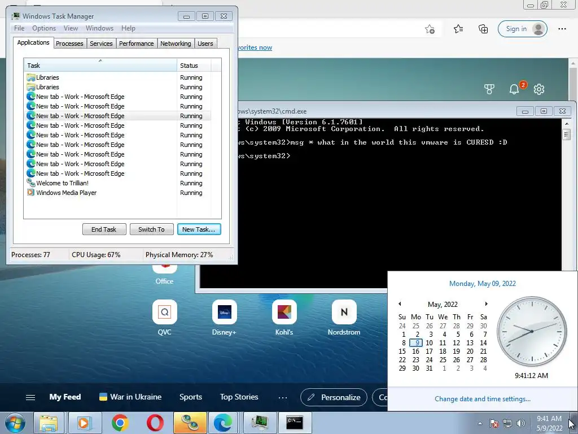This screenshot has height=434, width=578.
Task: Select Windows Media Player task row
Action: (117, 193)
